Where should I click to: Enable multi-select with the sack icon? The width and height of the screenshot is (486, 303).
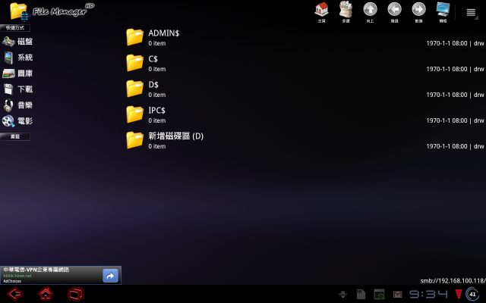(x=346, y=12)
